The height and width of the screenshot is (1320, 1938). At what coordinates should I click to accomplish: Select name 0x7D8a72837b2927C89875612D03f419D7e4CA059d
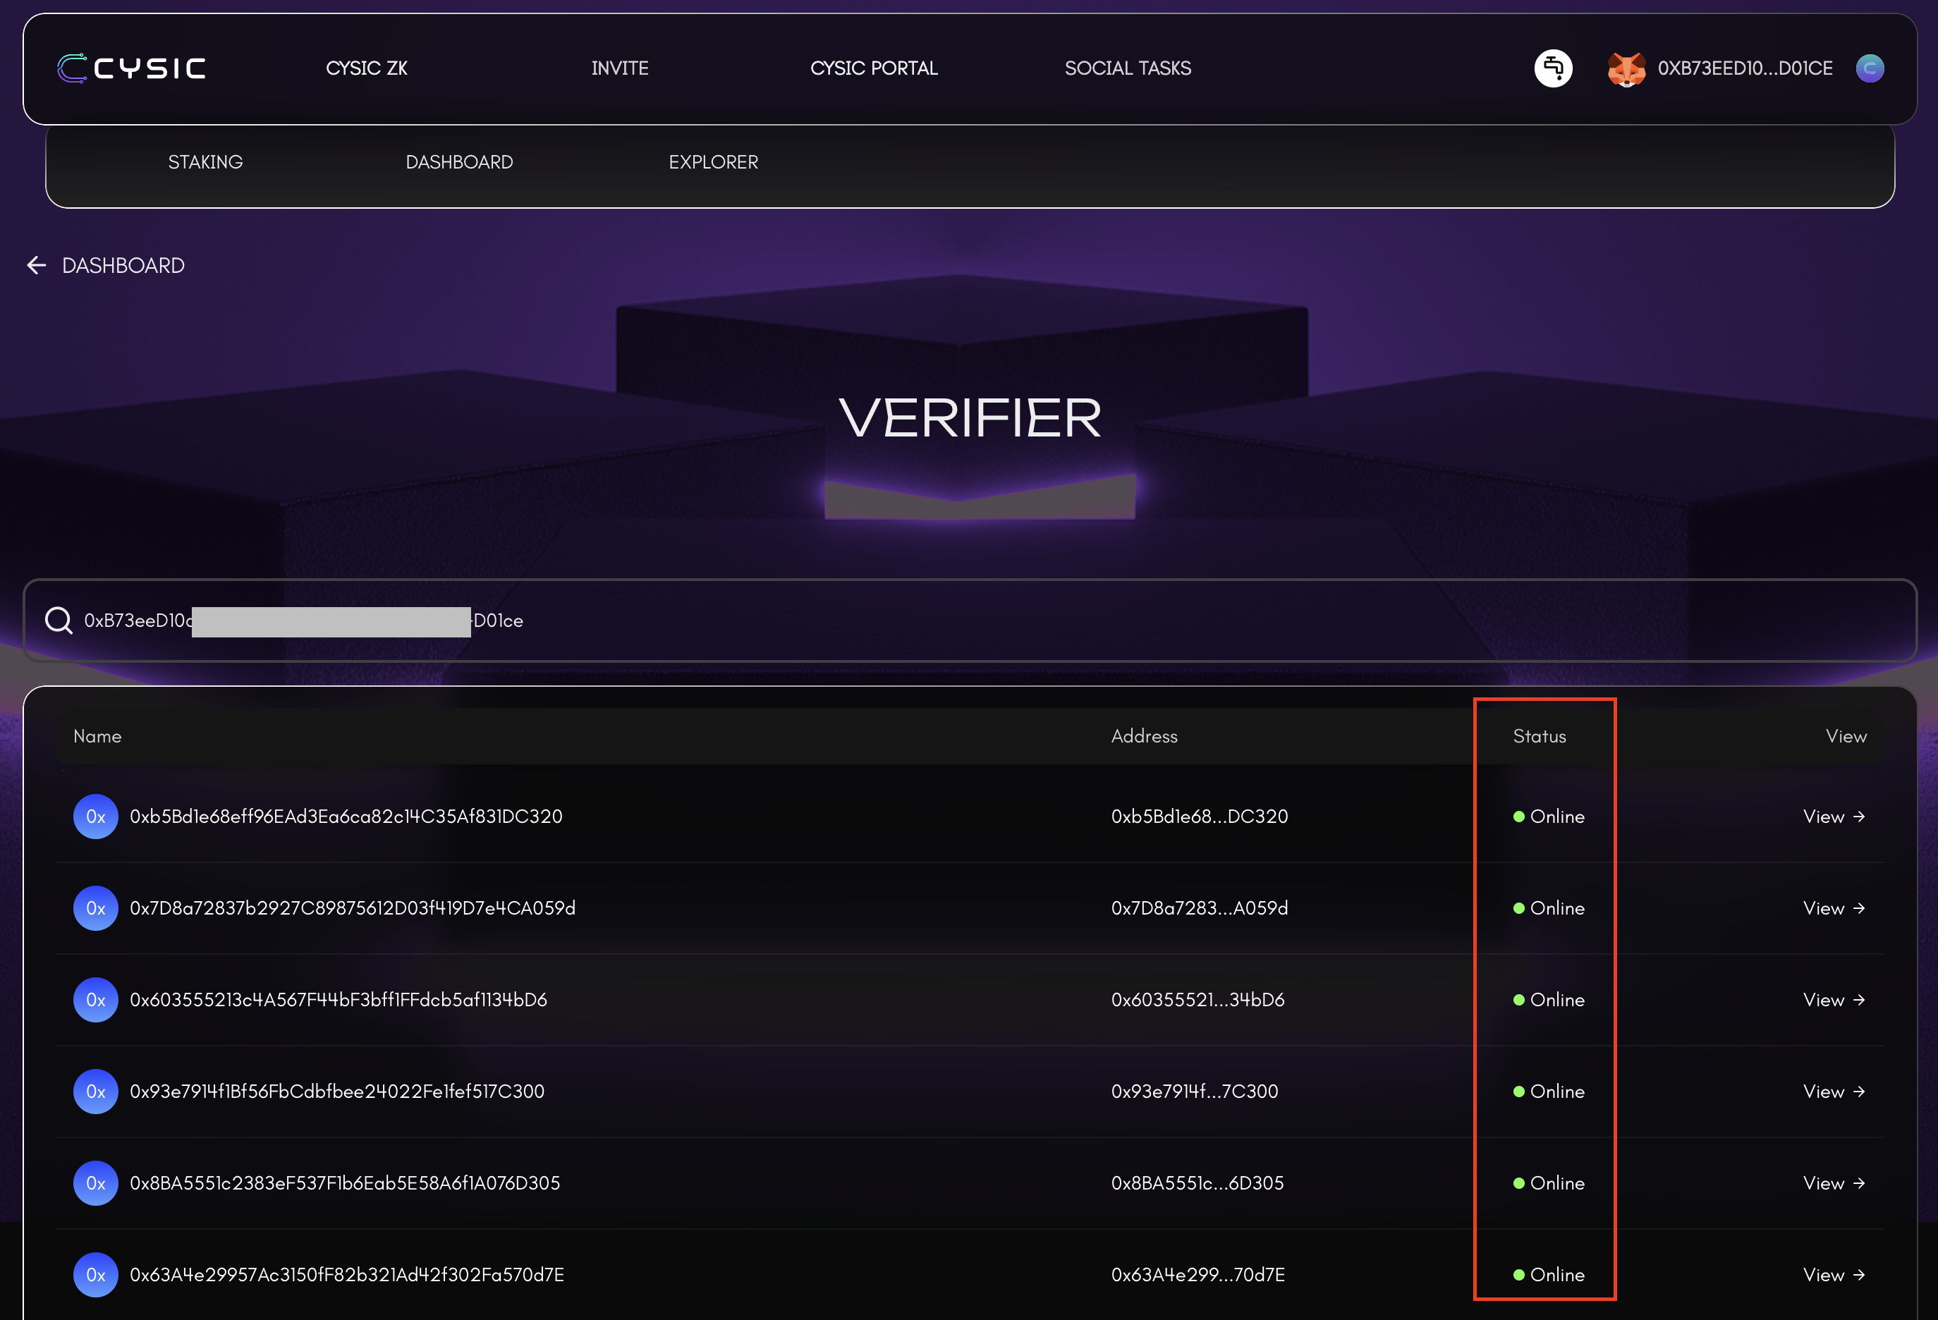[x=353, y=908]
